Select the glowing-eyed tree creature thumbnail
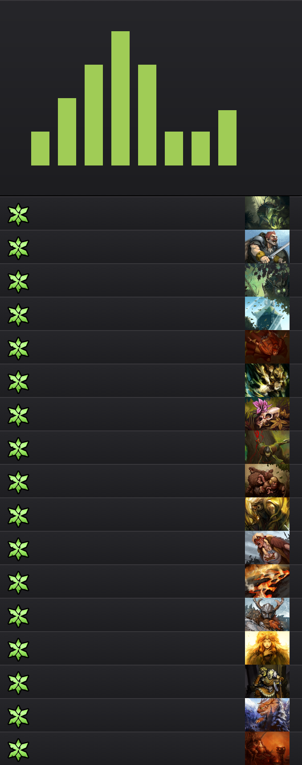 pos(267,280)
